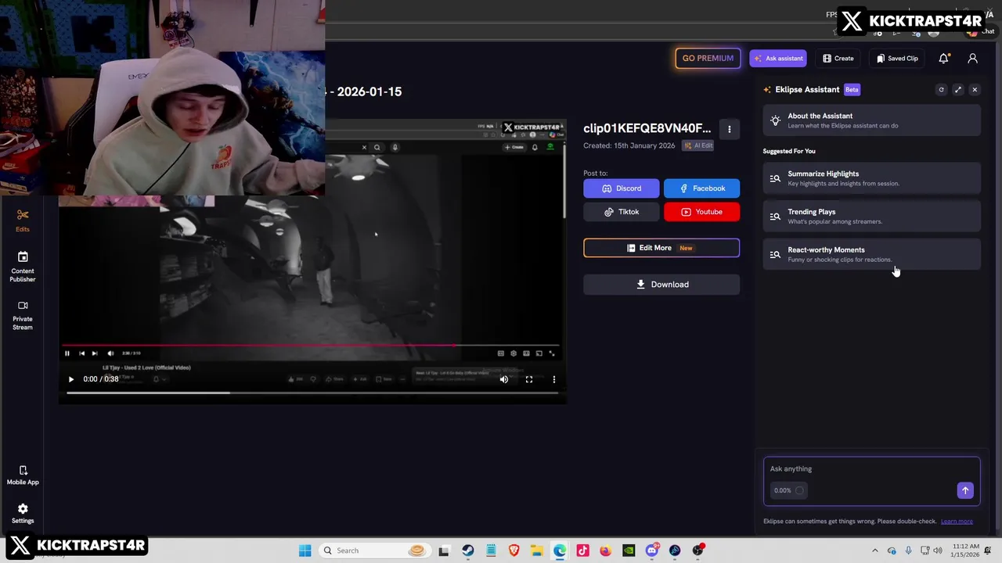Open the Create menu button
The image size is (1002, 563).
[838, 58]
